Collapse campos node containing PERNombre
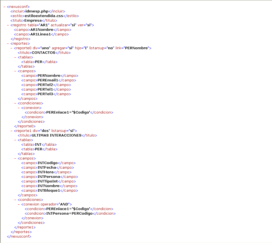The width and height of the screenshot is (272, 243). 15,71
